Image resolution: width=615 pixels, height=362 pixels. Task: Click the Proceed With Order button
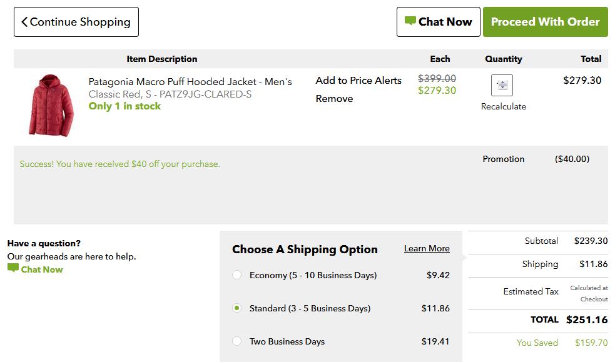(x=545, y=22)
